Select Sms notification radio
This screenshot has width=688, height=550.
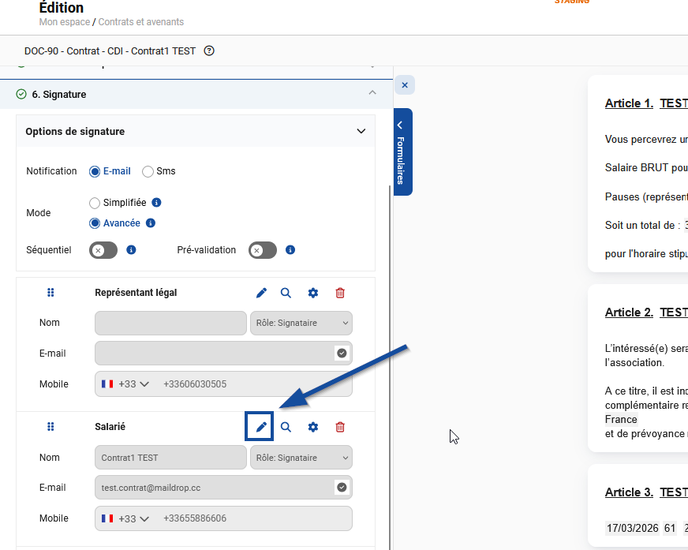[148, 171]
